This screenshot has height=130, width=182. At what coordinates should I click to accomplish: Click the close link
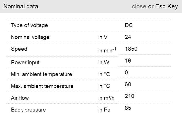[x=139, y=6]
